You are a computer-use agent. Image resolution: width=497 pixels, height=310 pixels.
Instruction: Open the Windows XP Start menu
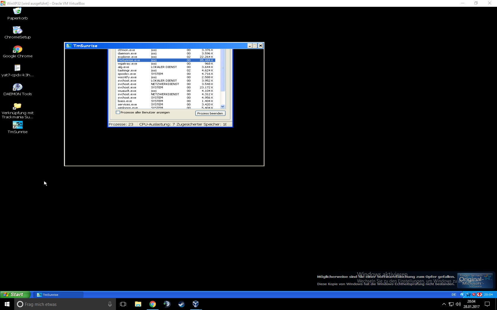point(15,294)
